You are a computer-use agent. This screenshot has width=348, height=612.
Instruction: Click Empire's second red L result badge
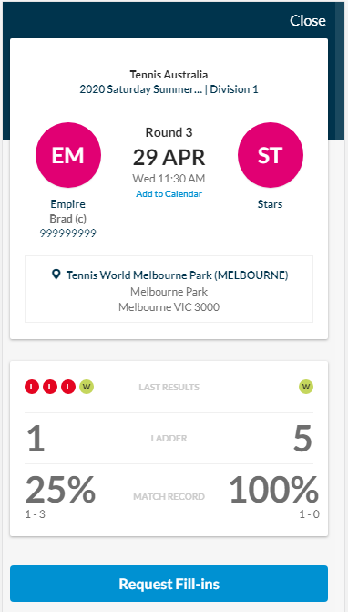pyautogui.click(x=50, y=387)
